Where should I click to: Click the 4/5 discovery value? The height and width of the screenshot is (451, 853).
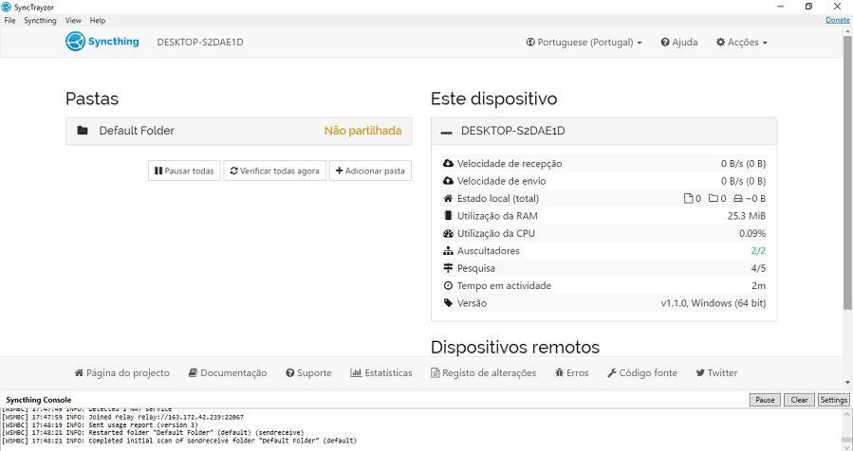[758, 268]
